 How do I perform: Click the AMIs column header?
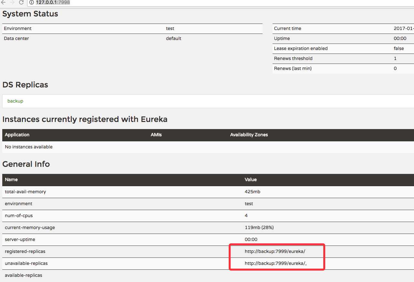pyautogui.click(x=156, y=135)
